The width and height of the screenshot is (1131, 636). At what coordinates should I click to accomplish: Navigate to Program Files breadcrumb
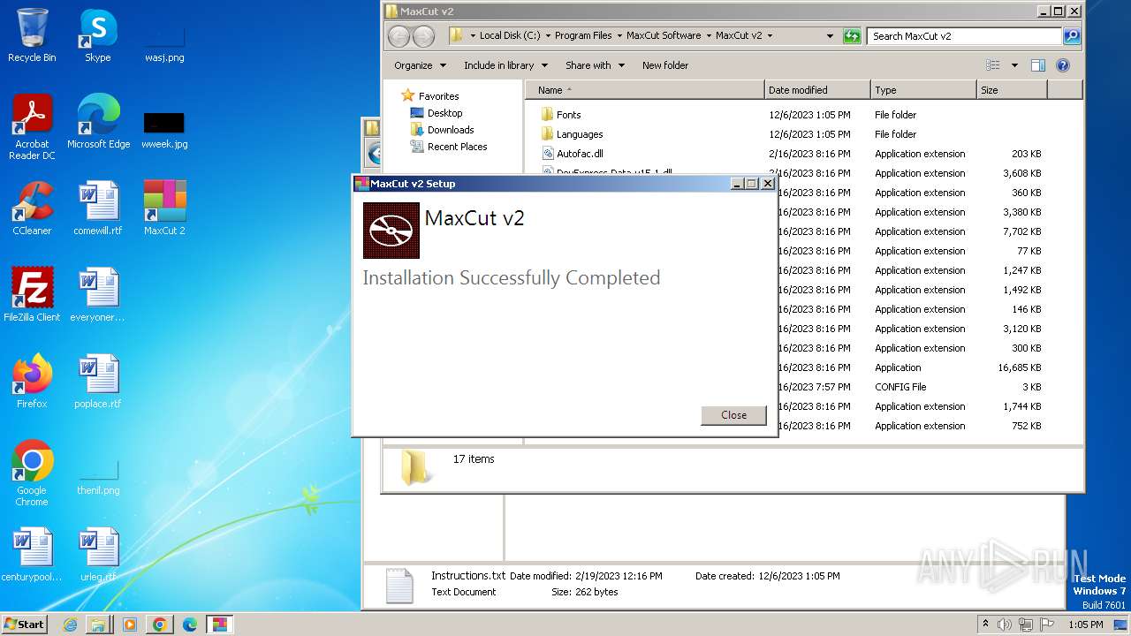click(x=583, y=36)
